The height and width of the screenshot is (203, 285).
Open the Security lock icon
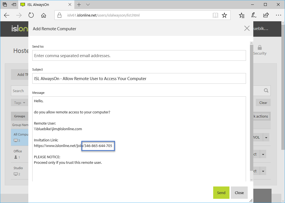point(260,48)
